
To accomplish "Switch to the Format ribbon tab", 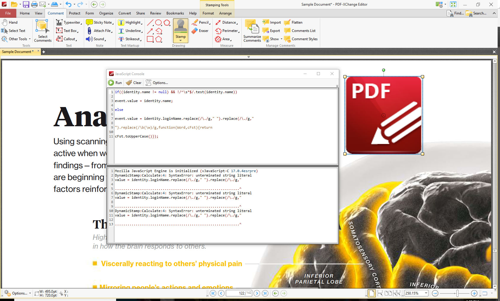I will (x=208, y=13).
